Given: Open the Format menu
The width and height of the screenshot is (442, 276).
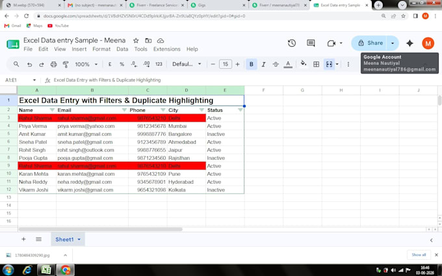Looking at the screenshot, I should point(101,49).
